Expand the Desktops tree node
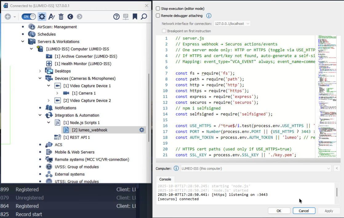This screenshot has height=218, width=344. tap(40, 71)
